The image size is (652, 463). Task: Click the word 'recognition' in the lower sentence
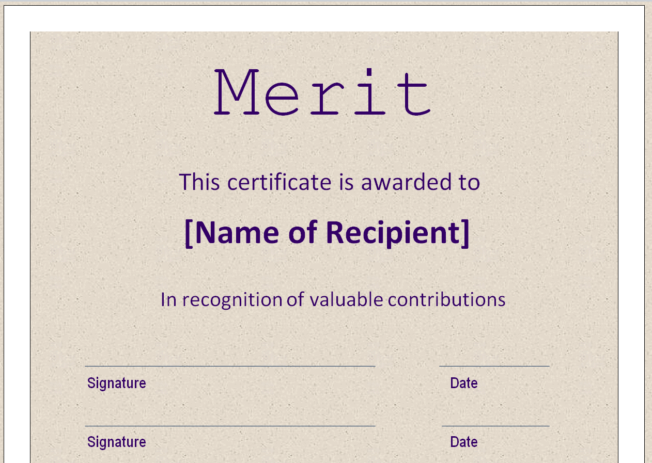[x=232, y=299]
